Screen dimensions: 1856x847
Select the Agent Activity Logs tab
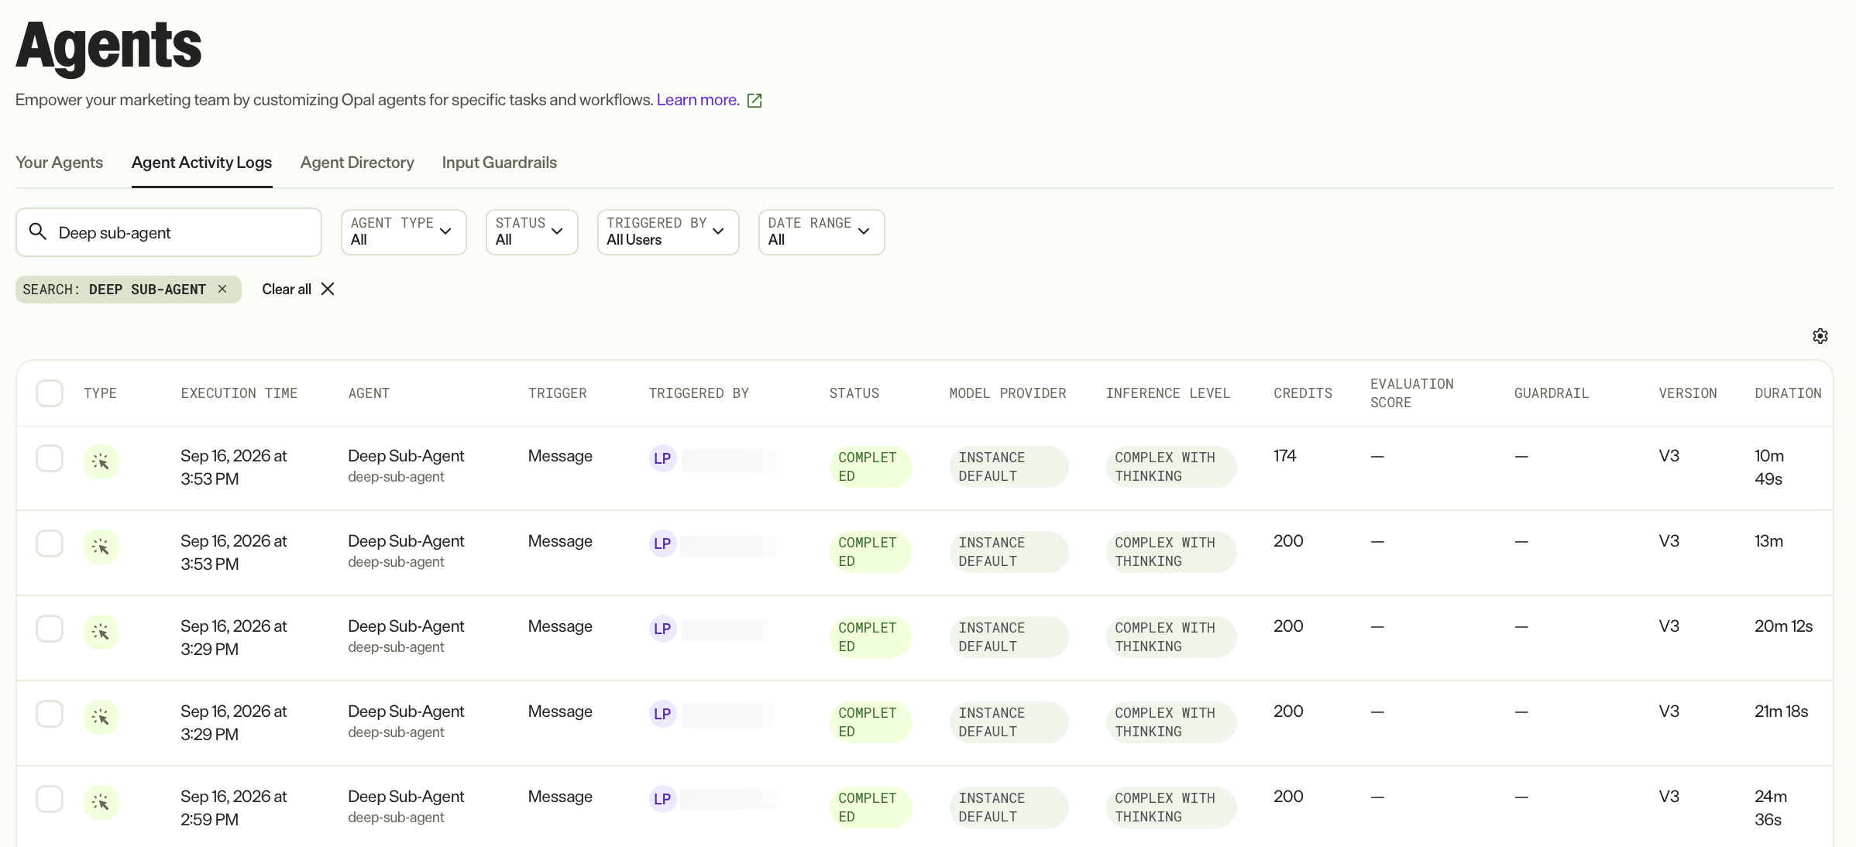pos(201,163)
